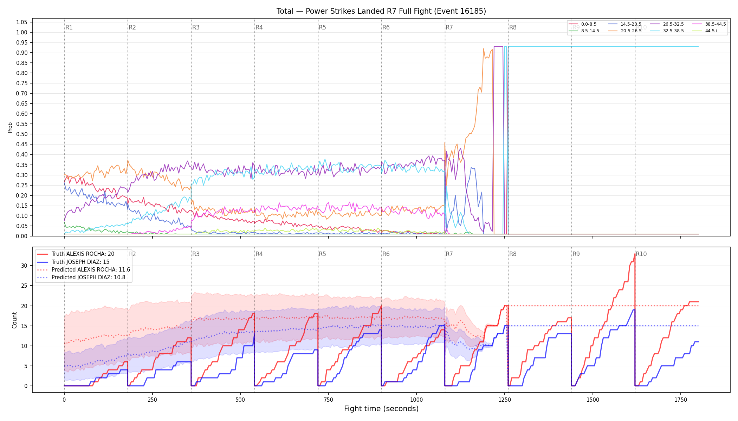Click the R2 round marker in top chart

point(132,27)
